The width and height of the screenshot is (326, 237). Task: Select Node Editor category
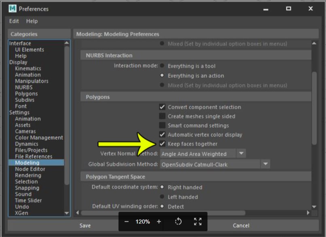30,169
